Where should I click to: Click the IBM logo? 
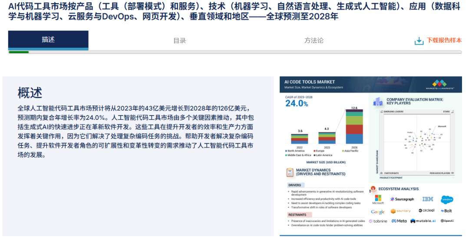(428, 199)
